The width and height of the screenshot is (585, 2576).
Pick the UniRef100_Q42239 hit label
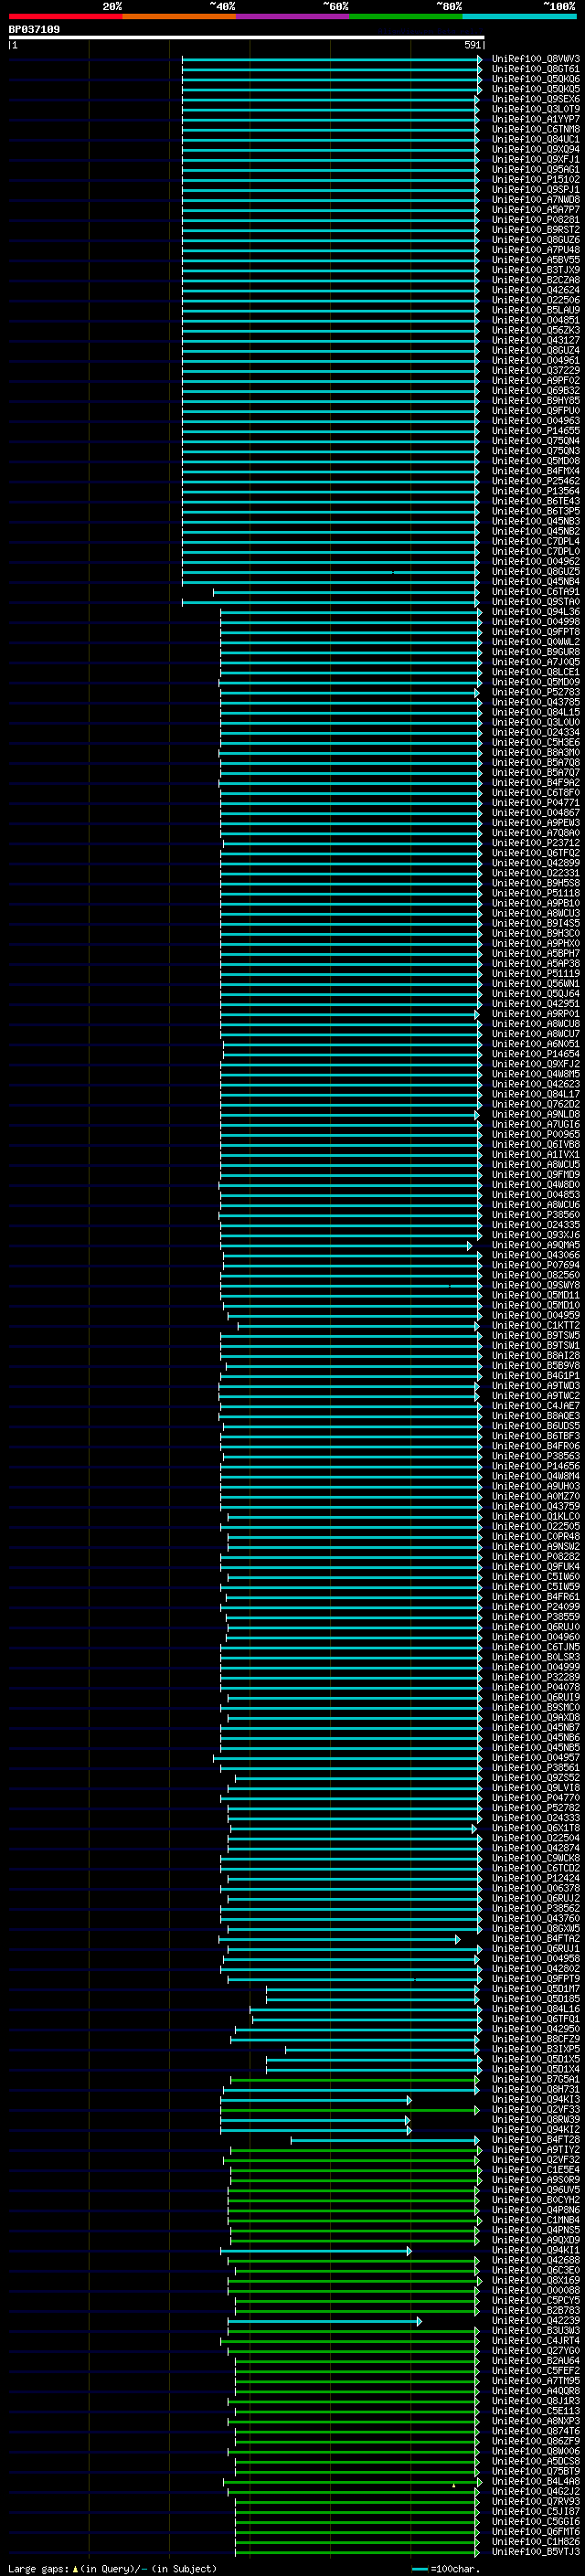pos(535,2320)
